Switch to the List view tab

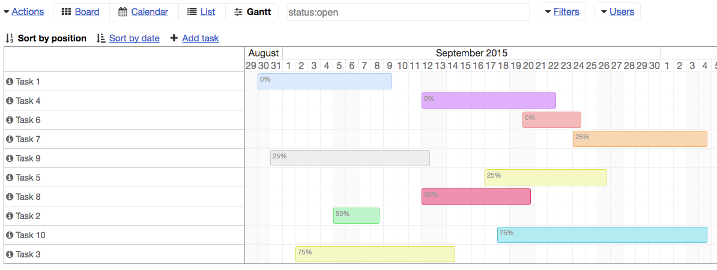[201, 12]
